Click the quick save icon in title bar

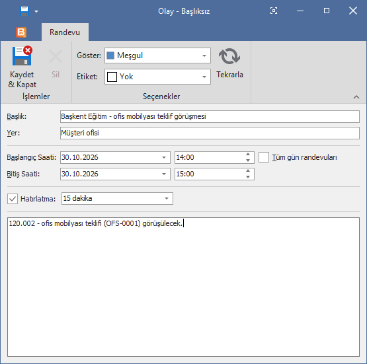(24, 11)
